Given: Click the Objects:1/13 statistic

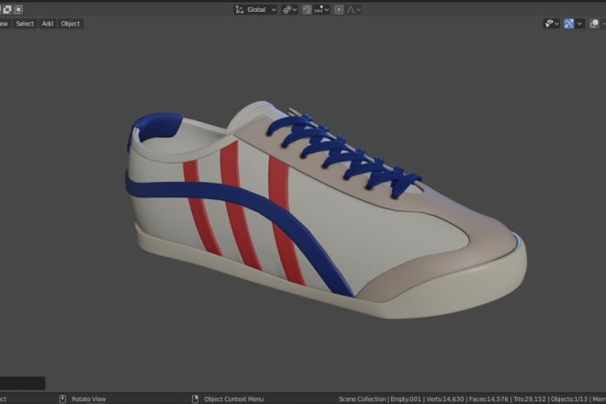Looking at the screenshot, I should [569, 399].
